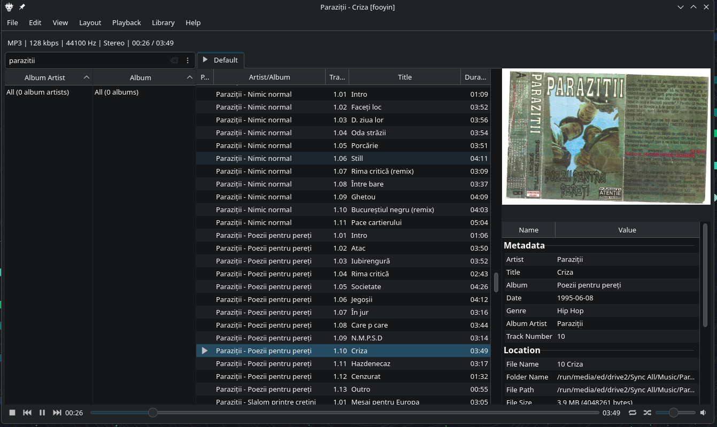
Task: Toggle elapsed time display at 00:26
Action: pos(74,413)
